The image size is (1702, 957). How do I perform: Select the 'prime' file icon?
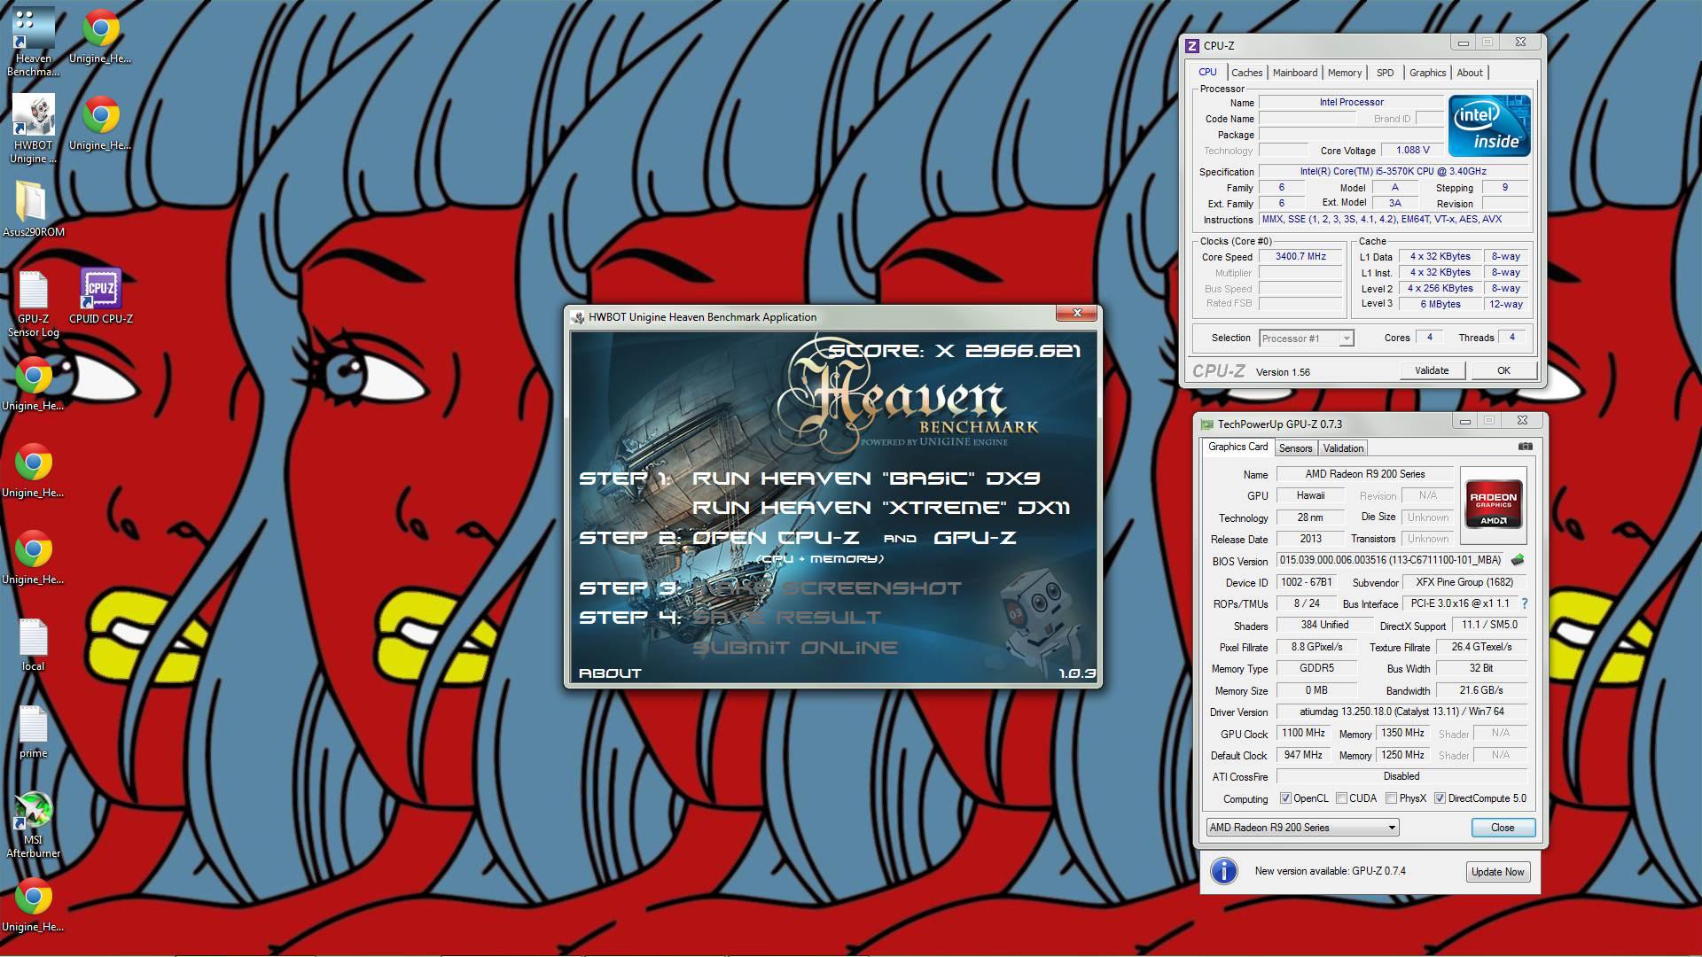click(x=33, y=732)
